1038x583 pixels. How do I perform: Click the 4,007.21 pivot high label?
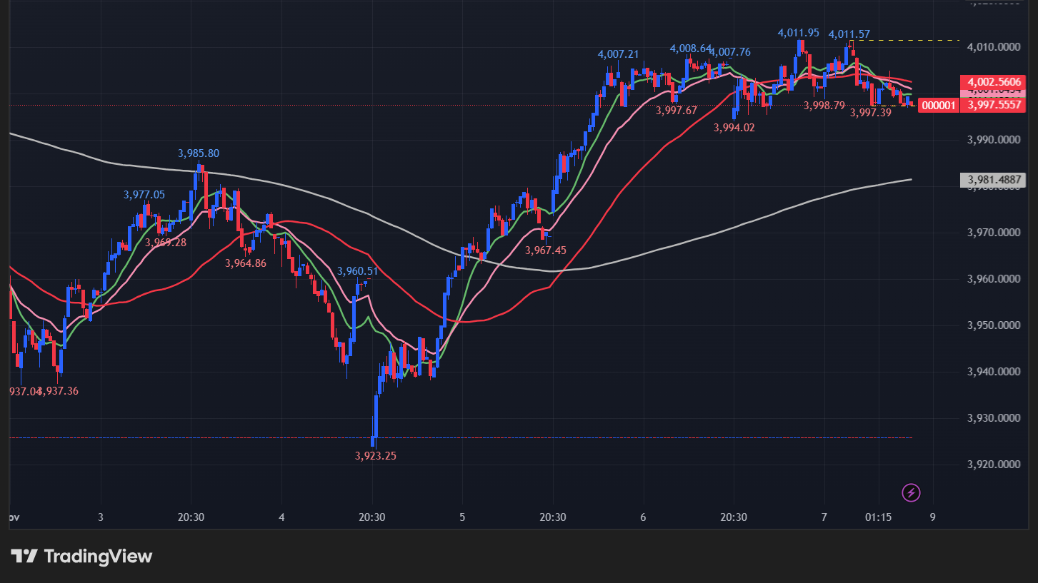618,54
